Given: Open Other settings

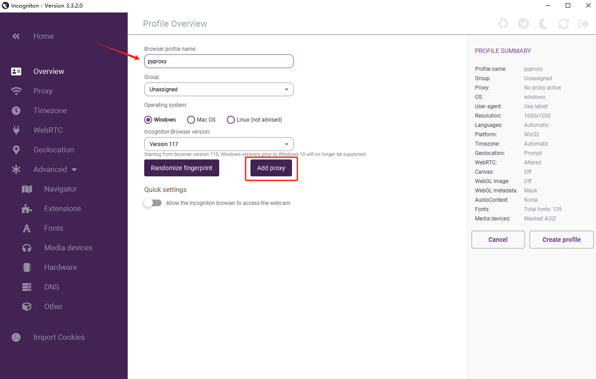Looking at the screenshot, I should (x=53, y=306).
